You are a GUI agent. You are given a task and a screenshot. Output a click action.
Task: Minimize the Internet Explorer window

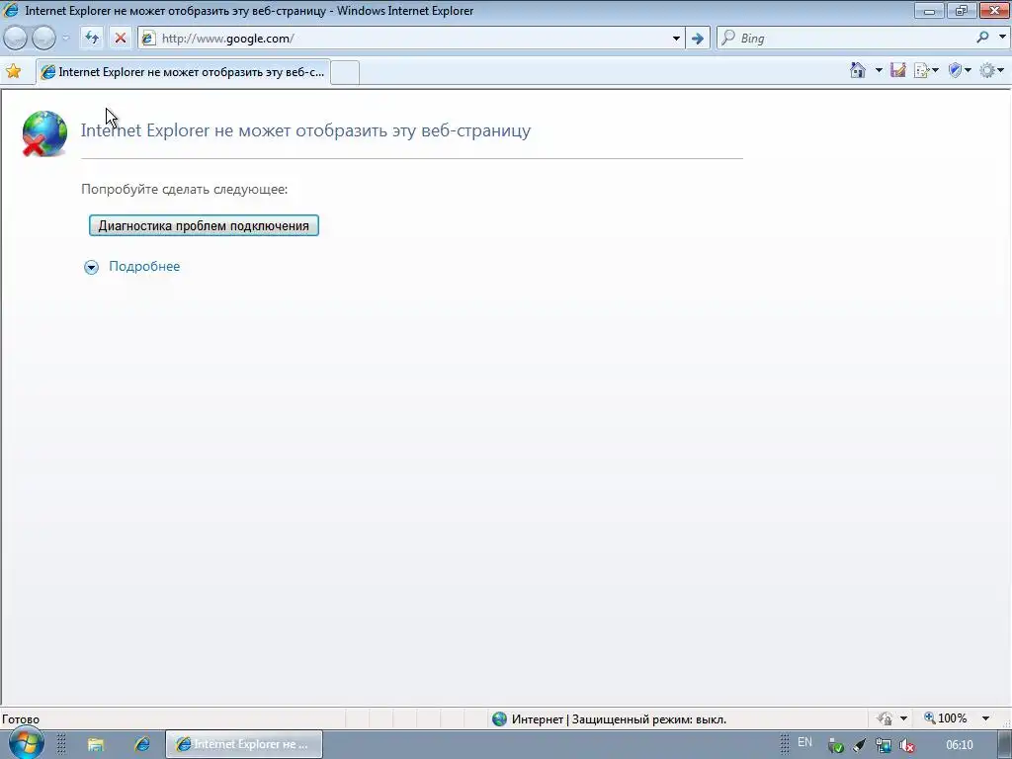coord(929,10)
